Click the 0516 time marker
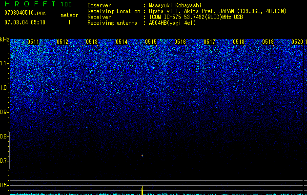The width and height of the screenshot is (307, 195). tap(180, 42)
